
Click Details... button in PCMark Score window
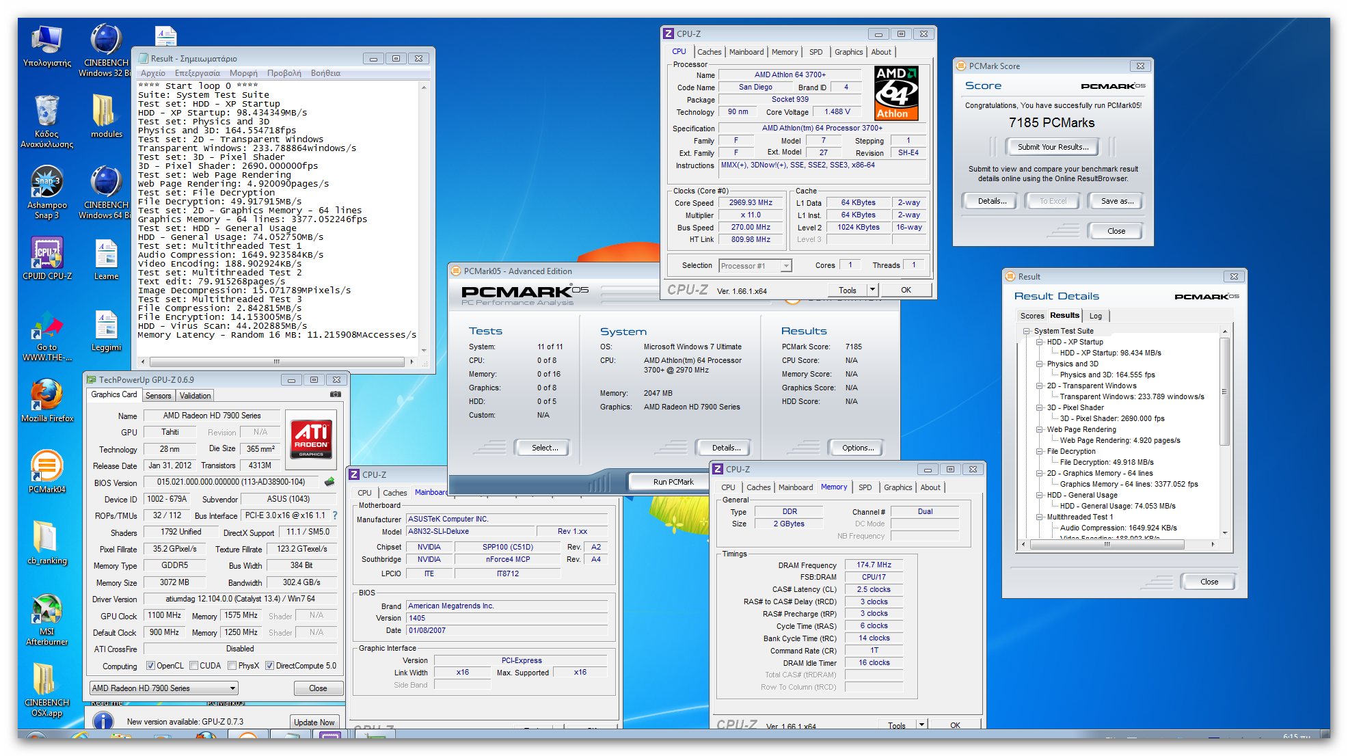tap(992, 201)
